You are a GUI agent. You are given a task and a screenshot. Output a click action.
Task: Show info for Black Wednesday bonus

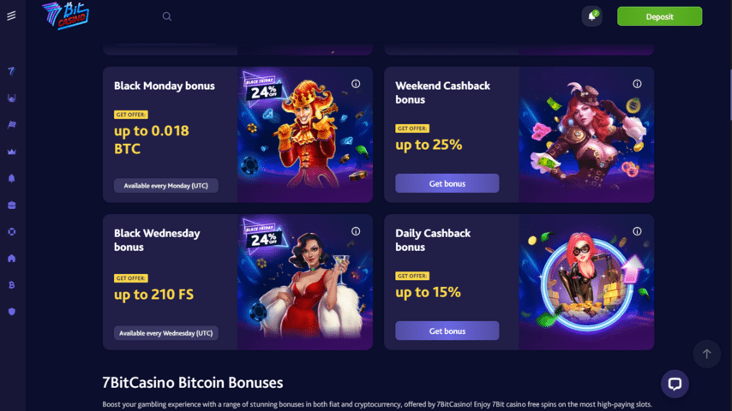point(356,231)
